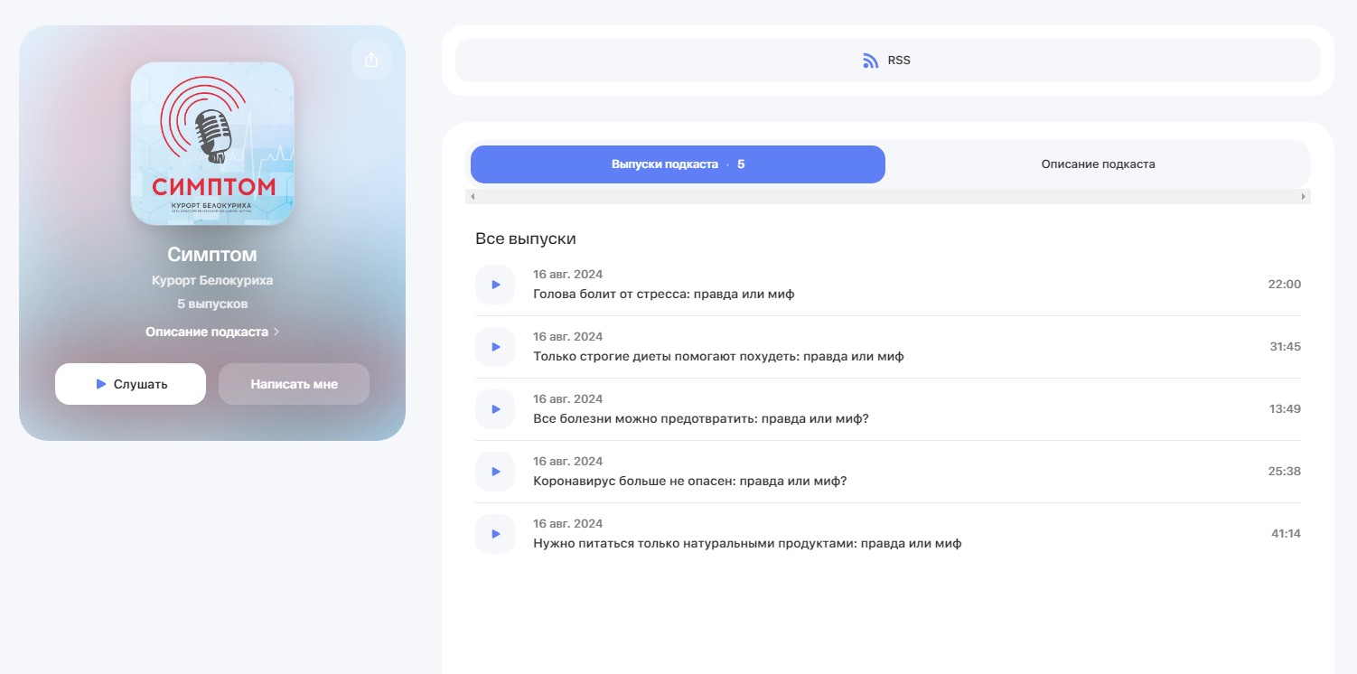Click the 41:14 duration of last episode
The height and width of the screenshot is (674, 1357).
[x=1286, y=534]
